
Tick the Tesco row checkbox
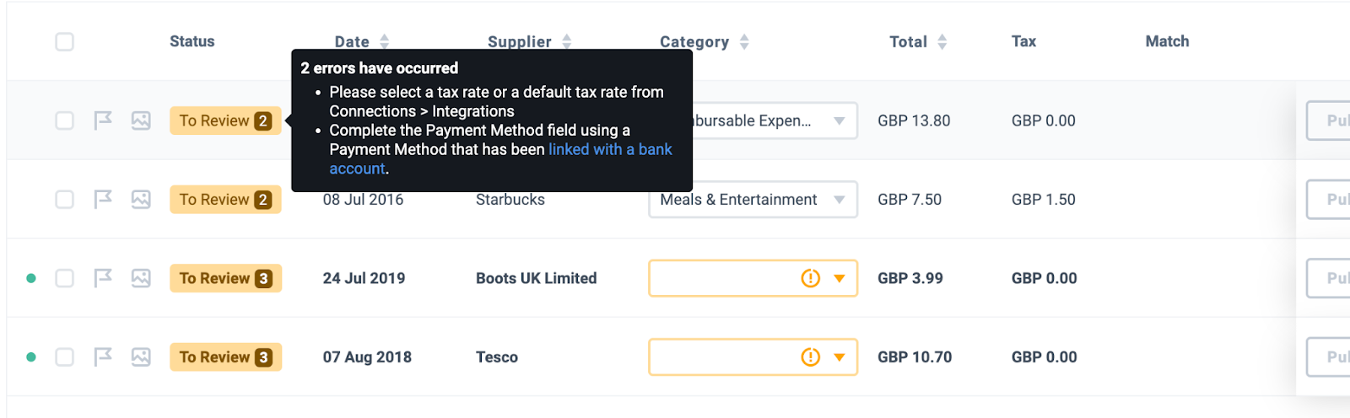[65, 357]
